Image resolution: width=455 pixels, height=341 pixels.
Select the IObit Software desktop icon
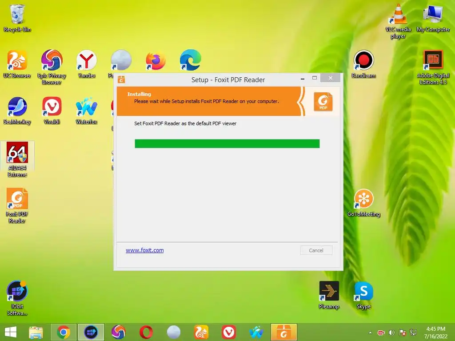tap(17, 298)
